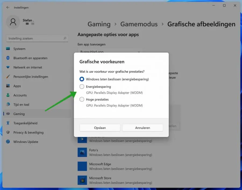
Task: Click the Toegankelijkheid figure icon
Action: coord(8,123)
